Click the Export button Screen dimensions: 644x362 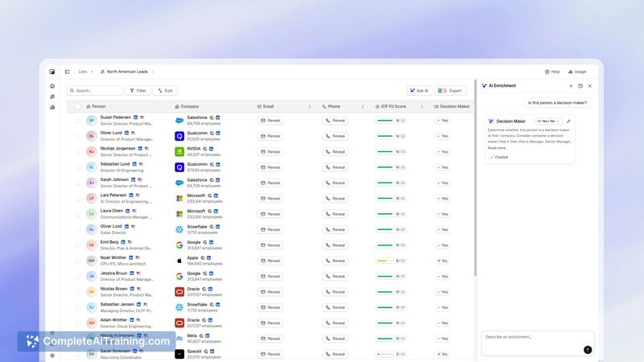450,91
